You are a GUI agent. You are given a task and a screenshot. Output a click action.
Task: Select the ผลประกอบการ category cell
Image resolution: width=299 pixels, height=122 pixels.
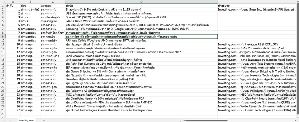[x=53, y=56]
